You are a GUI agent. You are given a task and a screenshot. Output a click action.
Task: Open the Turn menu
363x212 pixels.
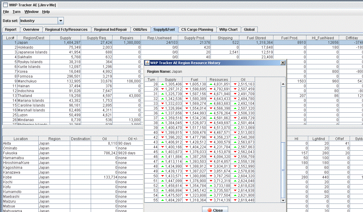point(16,12)
